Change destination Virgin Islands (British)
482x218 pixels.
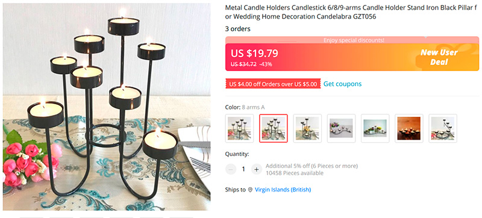[283, 190]
